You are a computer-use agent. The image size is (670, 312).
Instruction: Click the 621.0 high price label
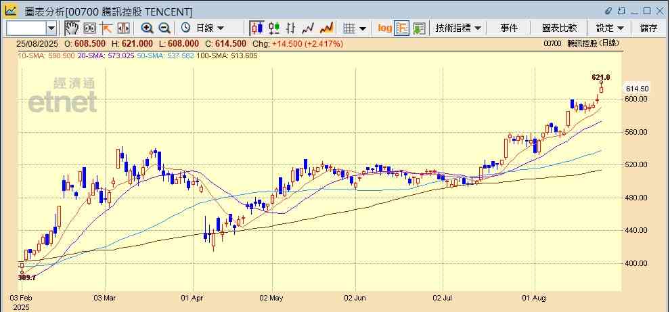coord(601,77)
